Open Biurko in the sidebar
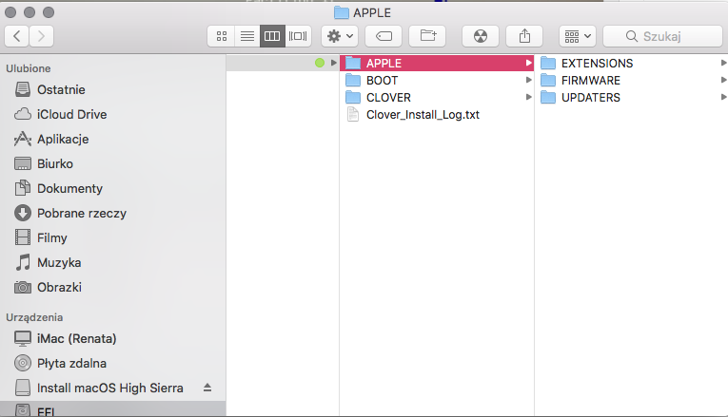The image size is (728, 417). click(113, 163)
